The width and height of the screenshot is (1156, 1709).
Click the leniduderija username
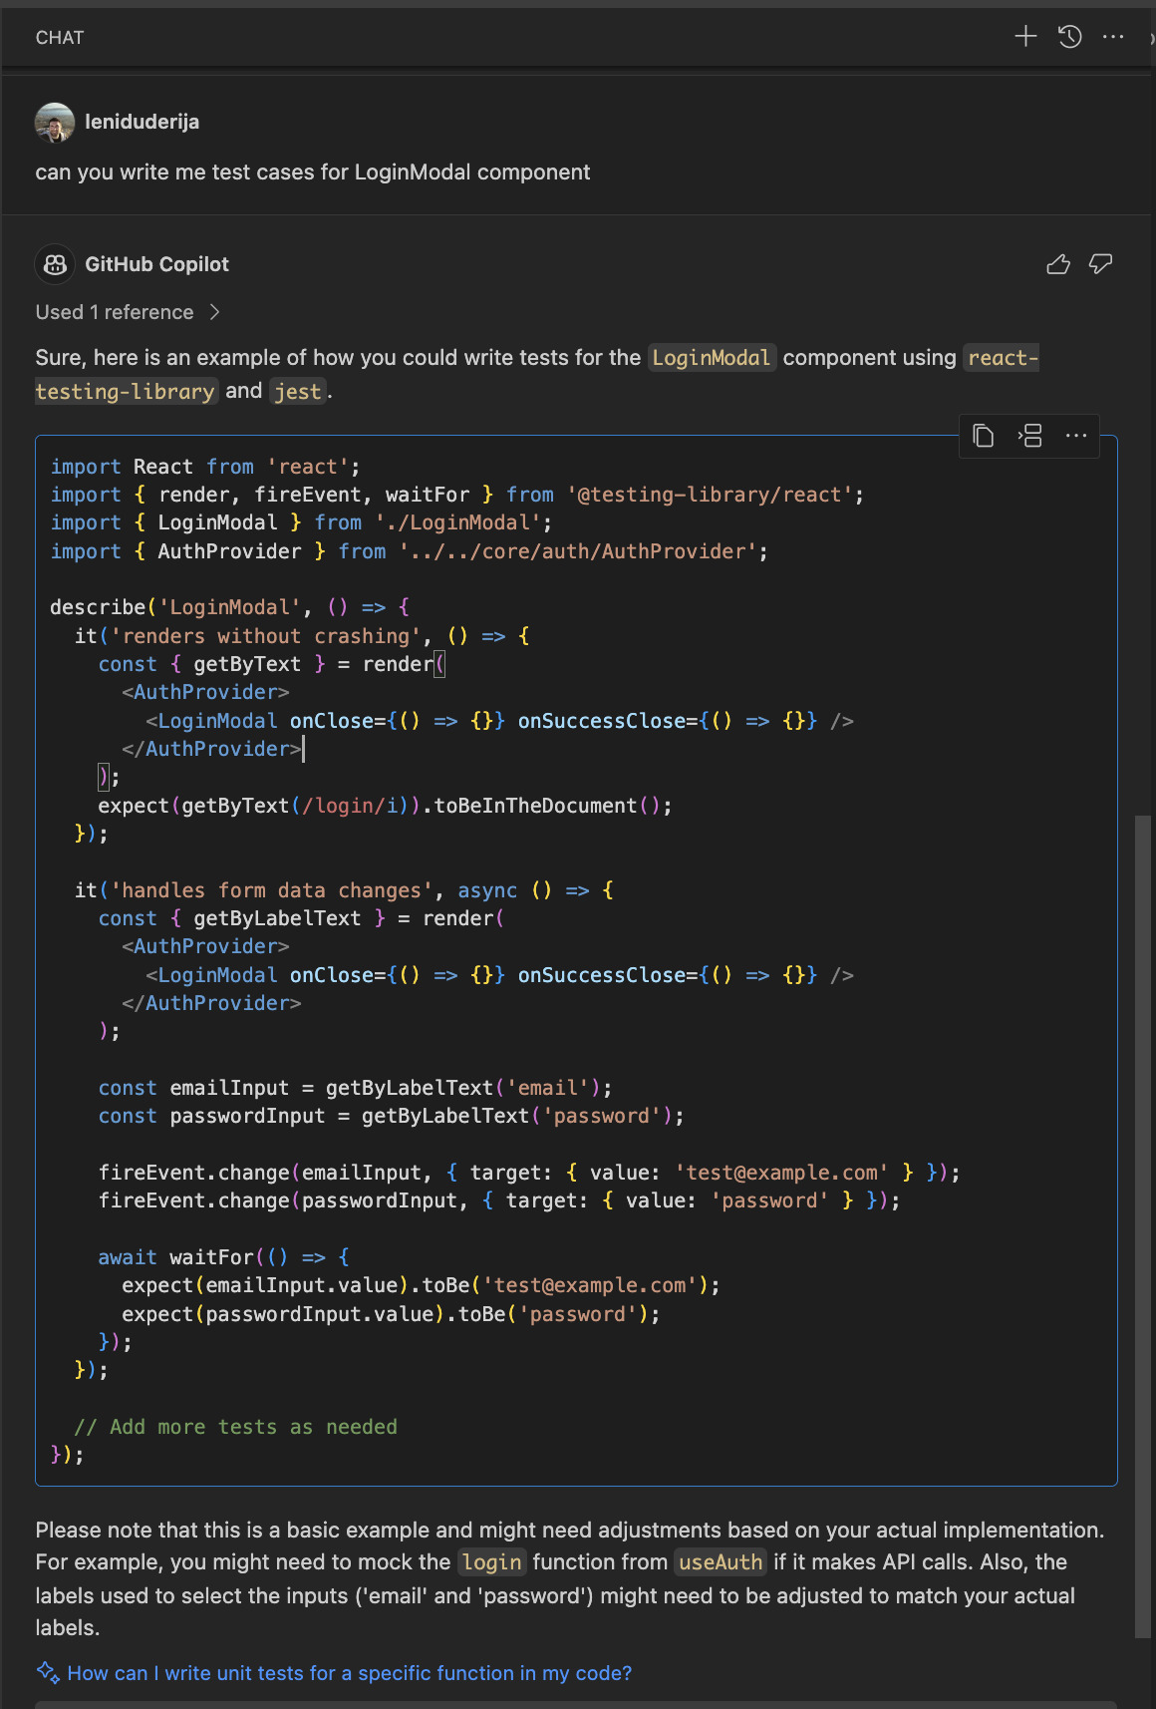(x=143, y=122)
